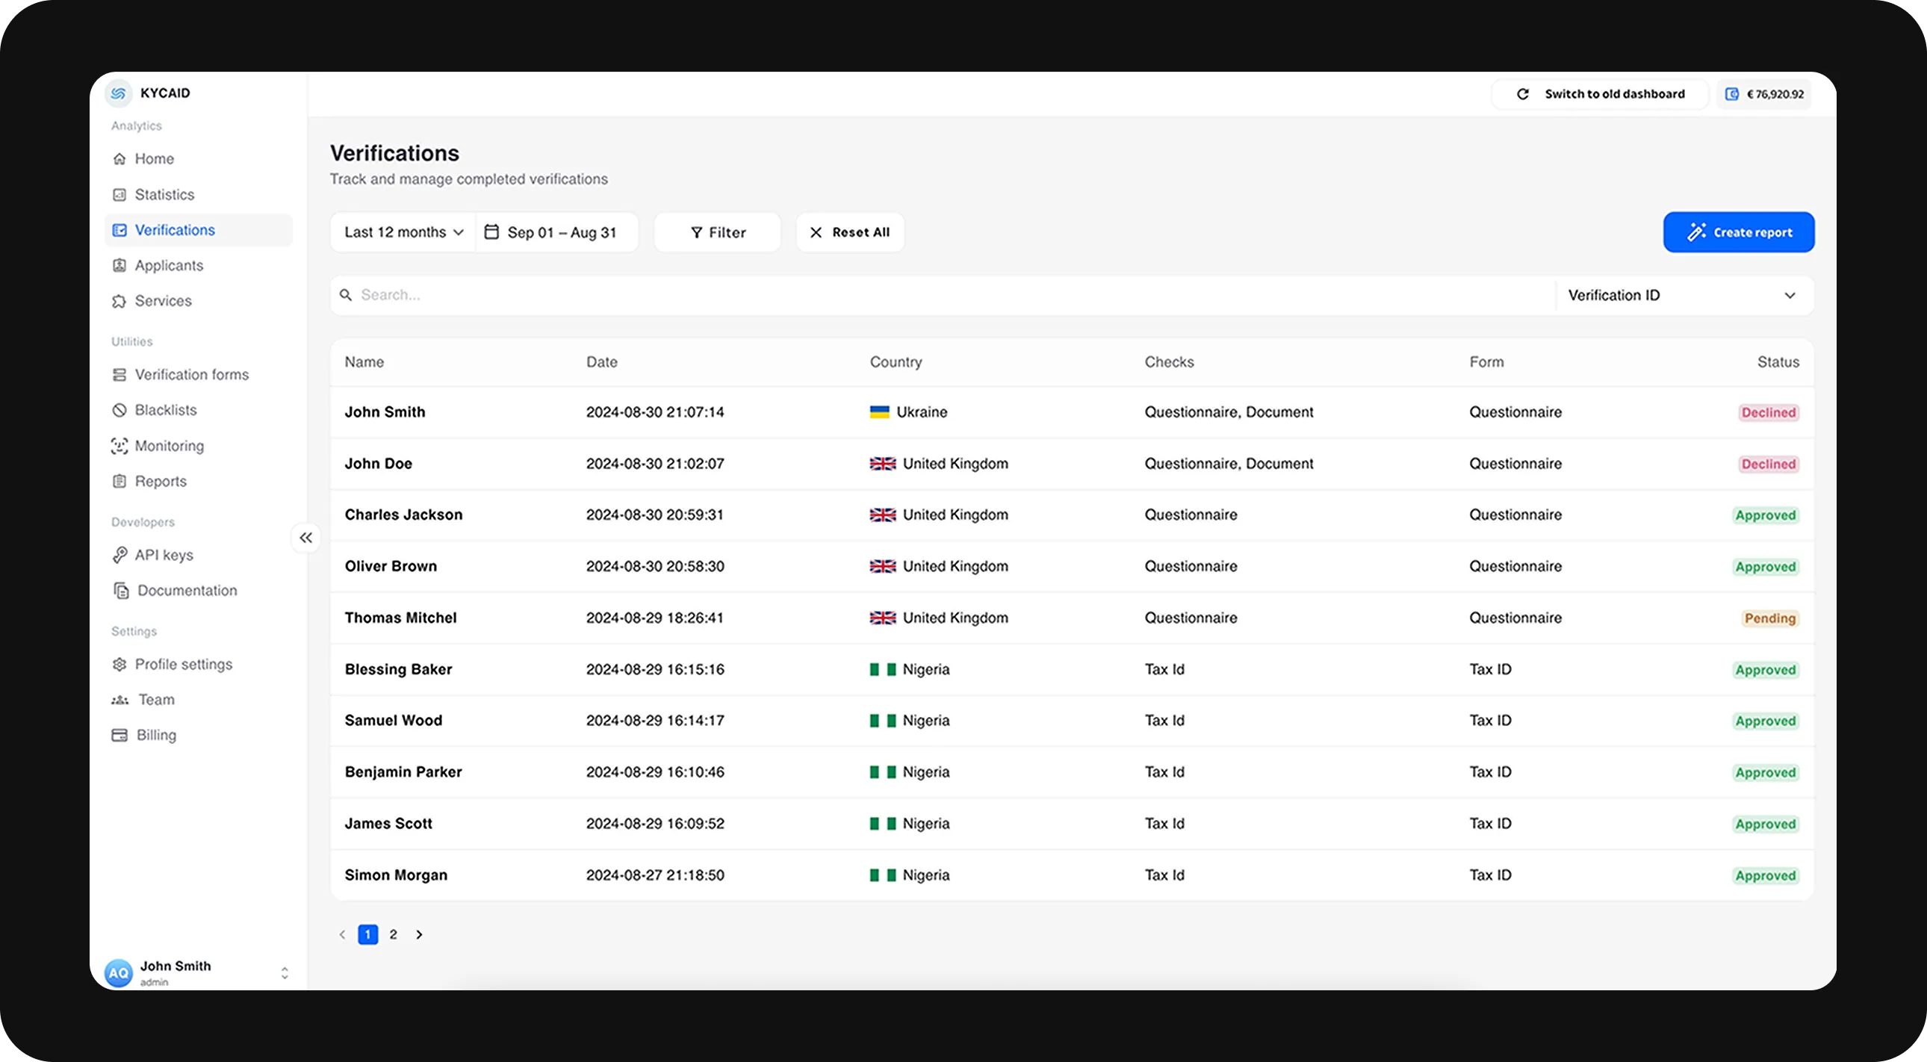
Task: Click the Create report button
Action: point(1739,232)
